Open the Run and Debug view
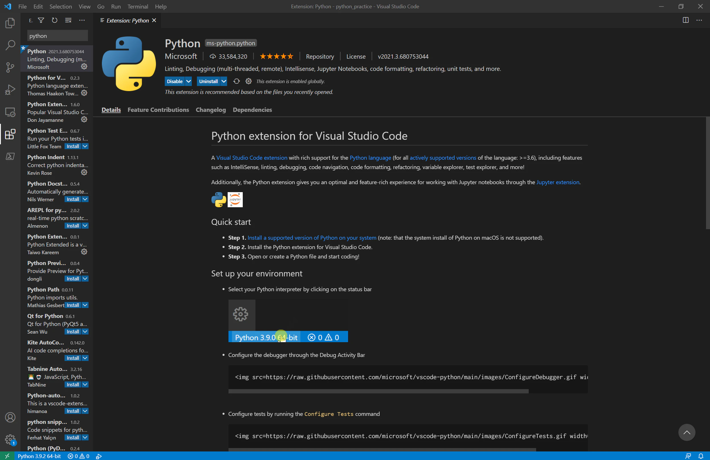The height and width of the screenshot is (460, 710). point(10,89)
